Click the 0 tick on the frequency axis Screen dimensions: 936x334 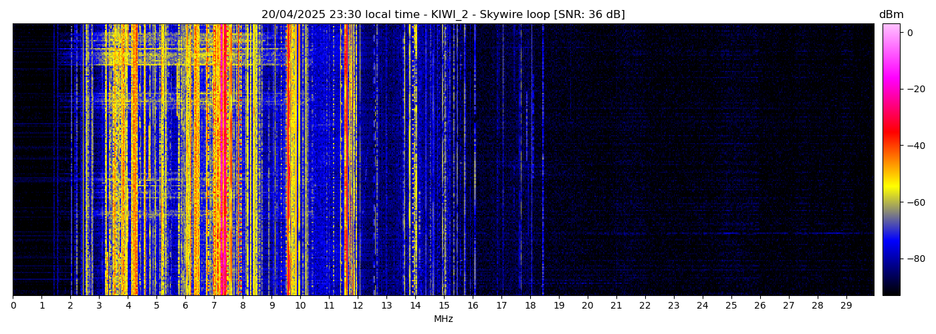pyautogui.click(x=13, y=306)
